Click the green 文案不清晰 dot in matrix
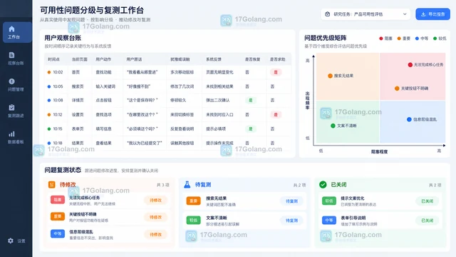The height and width of the screenshot is (257, 456). click(x=333, y=126)
